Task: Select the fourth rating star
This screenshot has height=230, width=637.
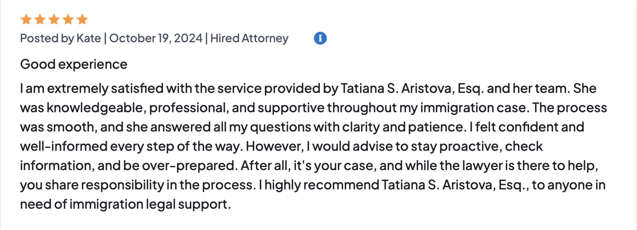Action: (67, 20)
